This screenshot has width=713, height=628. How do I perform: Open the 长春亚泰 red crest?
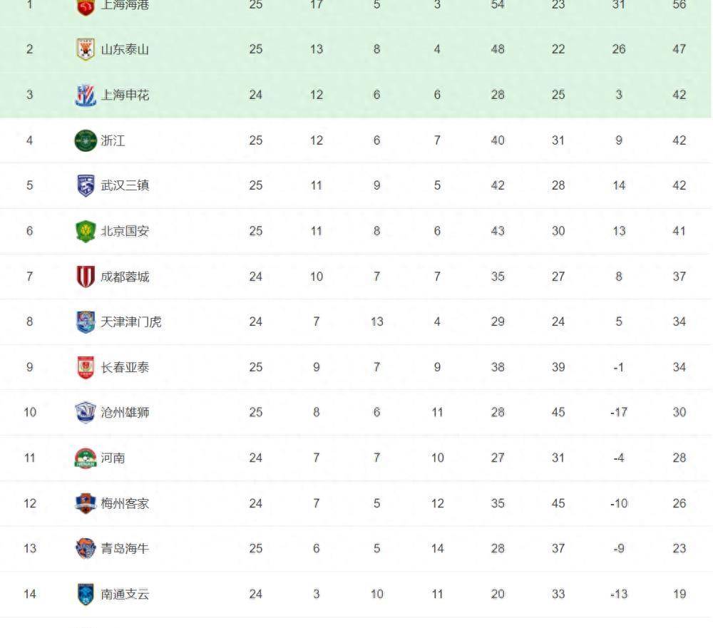pyautogui.click(x=86, y=367)
